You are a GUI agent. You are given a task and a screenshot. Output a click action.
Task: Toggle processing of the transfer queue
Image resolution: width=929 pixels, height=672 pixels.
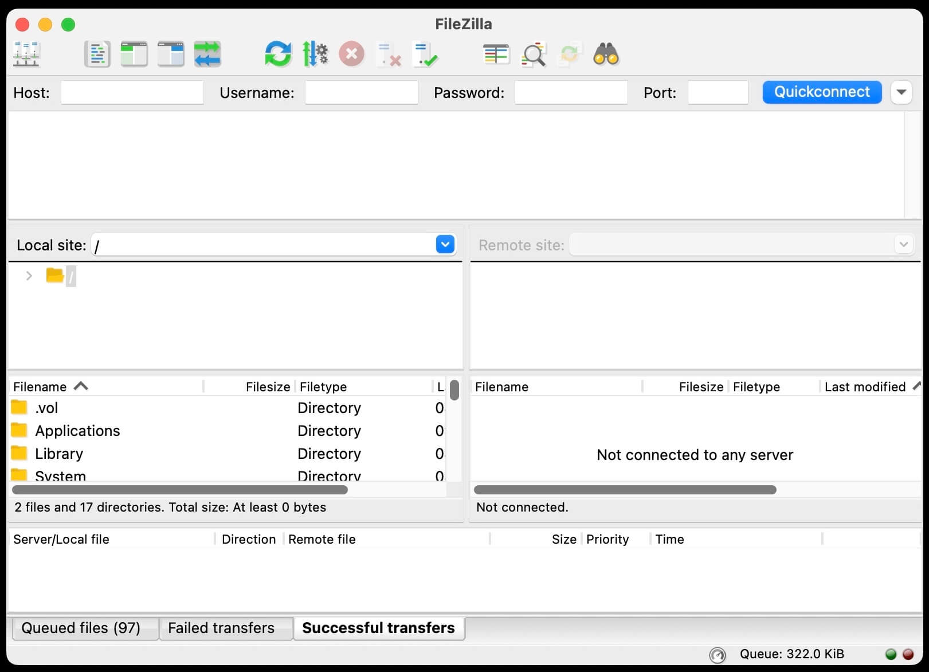[315, 55]
